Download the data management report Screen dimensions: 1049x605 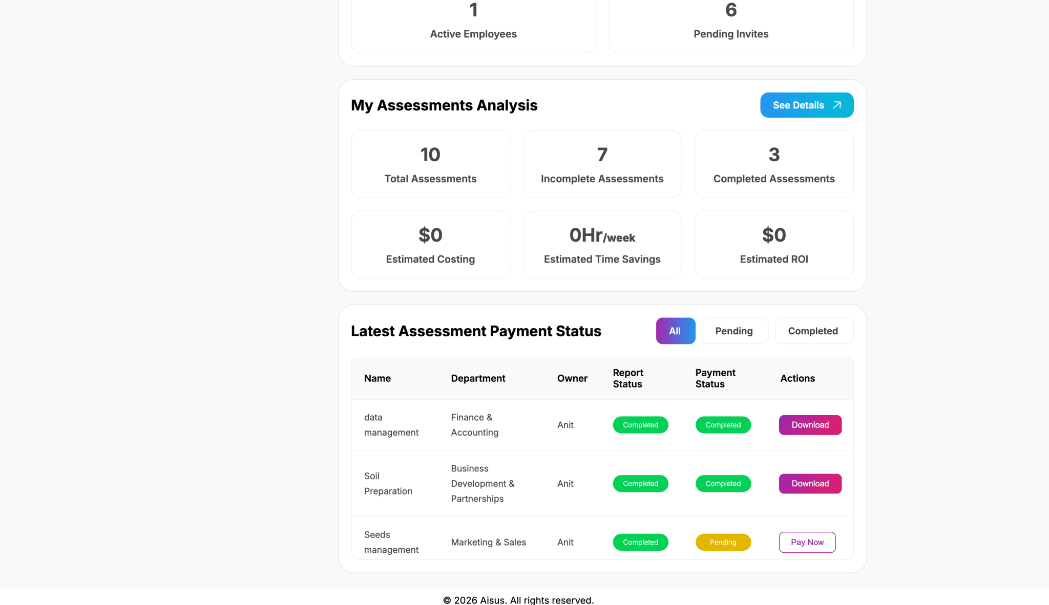[810, 425]
